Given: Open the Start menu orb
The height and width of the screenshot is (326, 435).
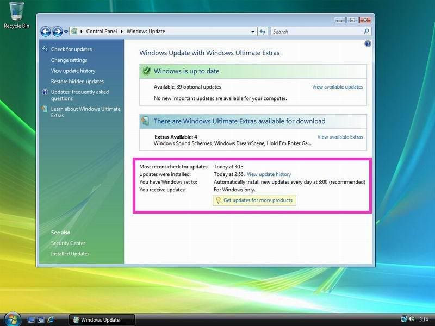Looking at the screenshot, I should 13,319.
